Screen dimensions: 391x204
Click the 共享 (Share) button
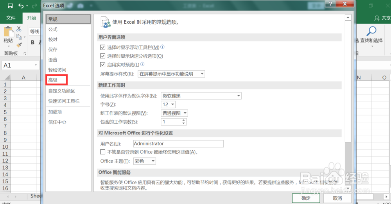[x=382, y=18]
